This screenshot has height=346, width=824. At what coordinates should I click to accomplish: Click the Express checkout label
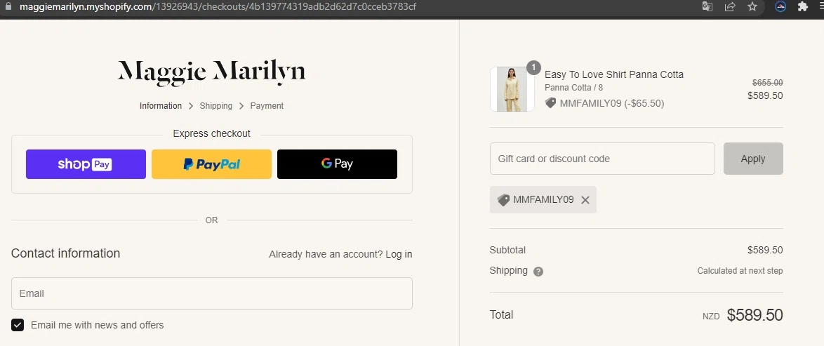[211, 133]
